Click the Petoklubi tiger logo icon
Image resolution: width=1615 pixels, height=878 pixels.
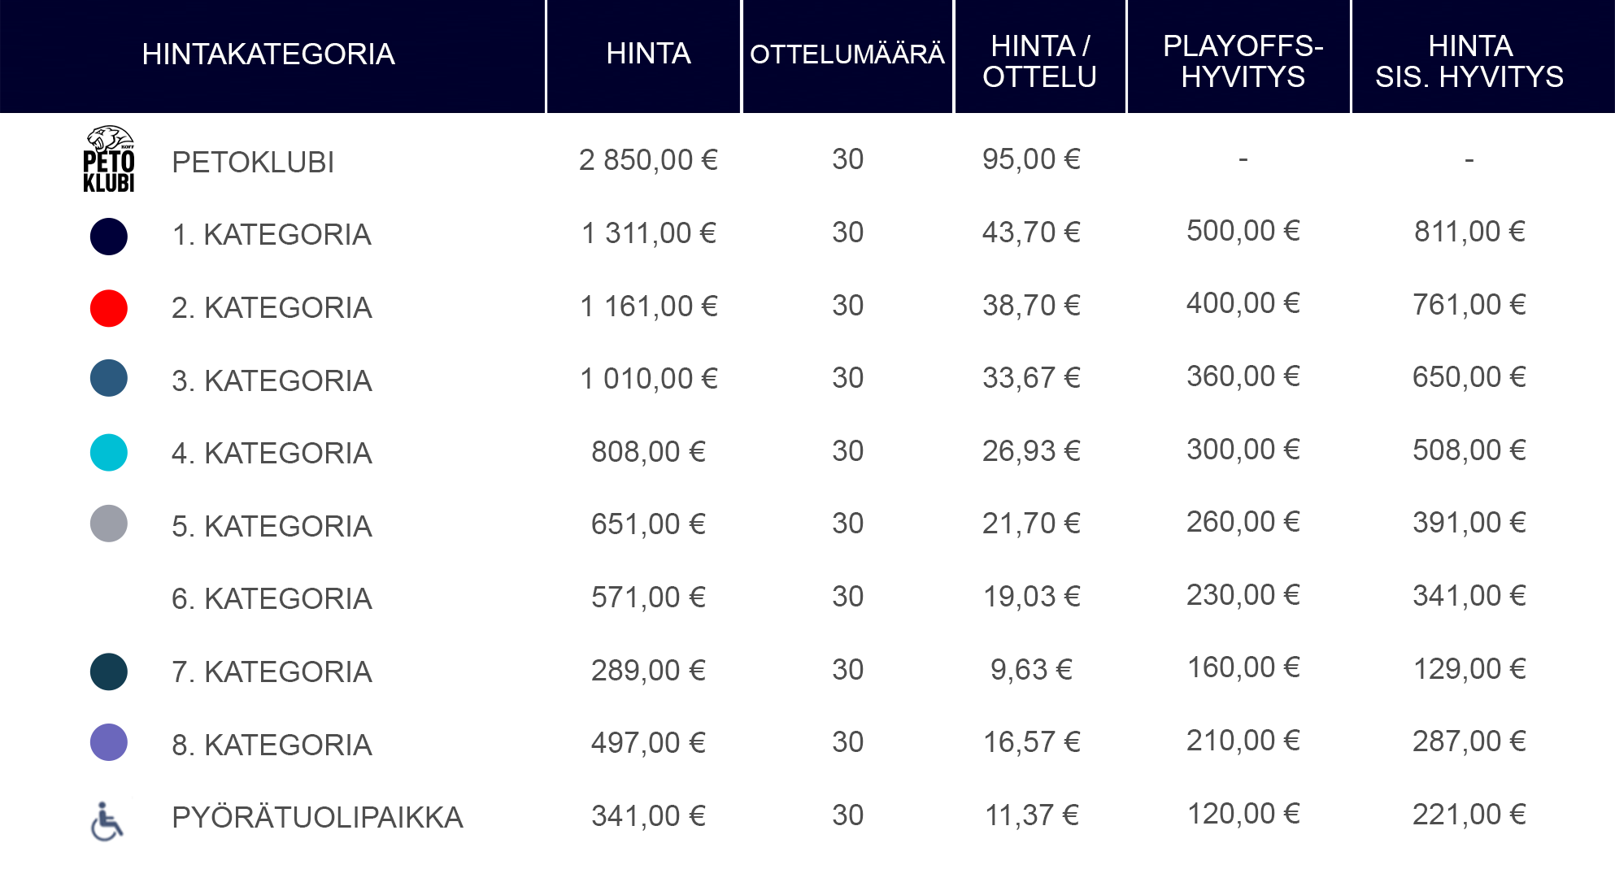point(108,159)
